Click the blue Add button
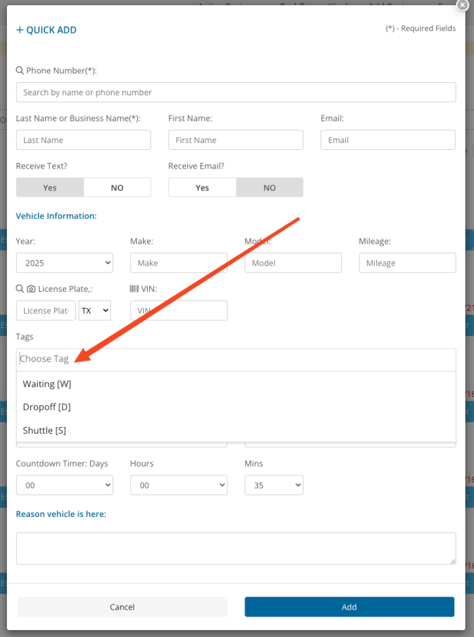The width and height of the screenshot is (474, 637). (x=349, y=607)
